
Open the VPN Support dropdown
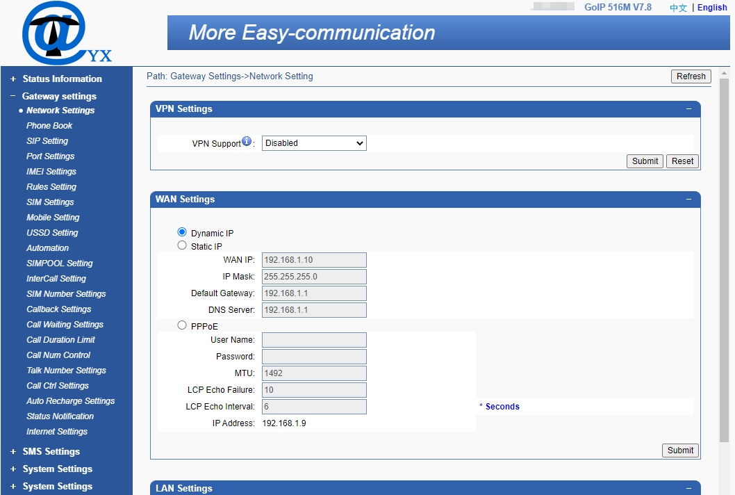coord(313,143)
